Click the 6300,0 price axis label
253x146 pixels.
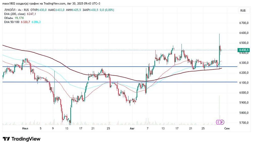tap(244, 63)
